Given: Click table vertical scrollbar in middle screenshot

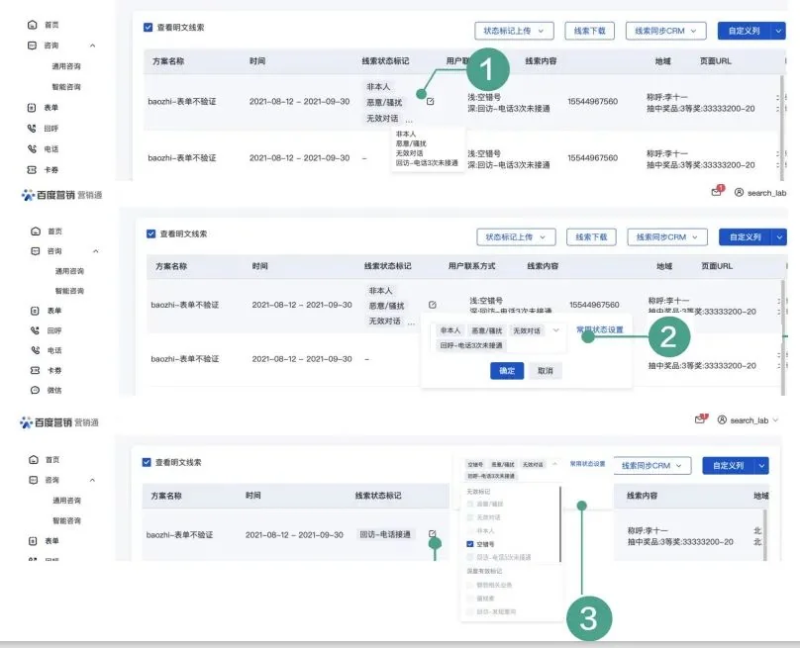Looking at the screenshot, I should click(783, 336).
